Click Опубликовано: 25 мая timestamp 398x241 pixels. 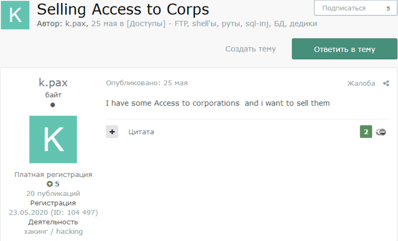(147, 83)
